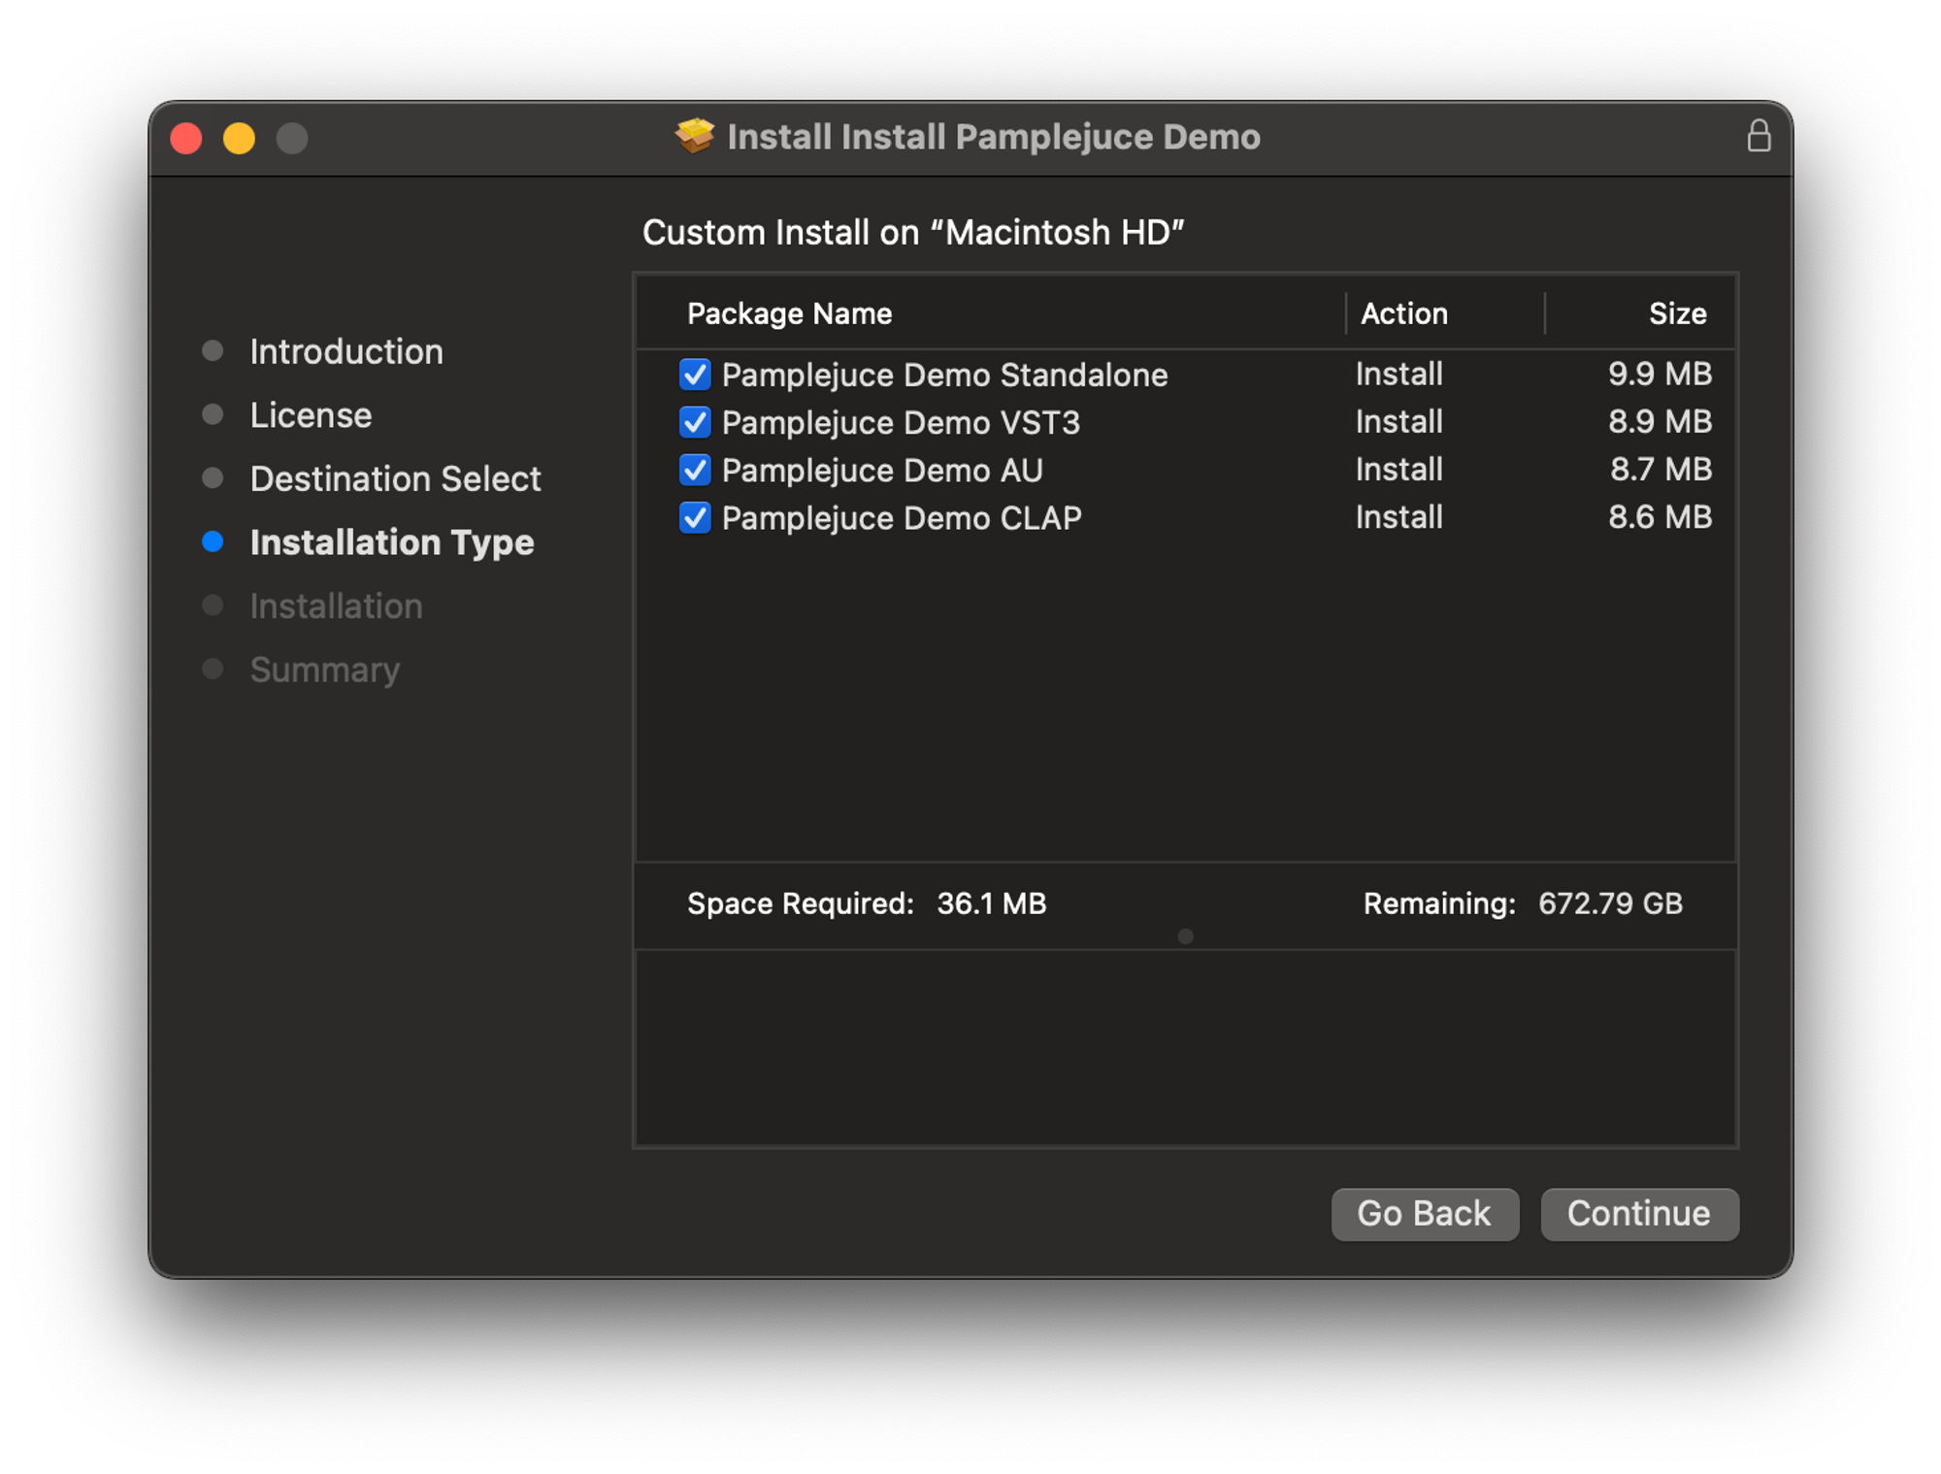This screenshot has height=1474, width=1941.
Task: Click the red close window button
Action: [x=186, y=139]
